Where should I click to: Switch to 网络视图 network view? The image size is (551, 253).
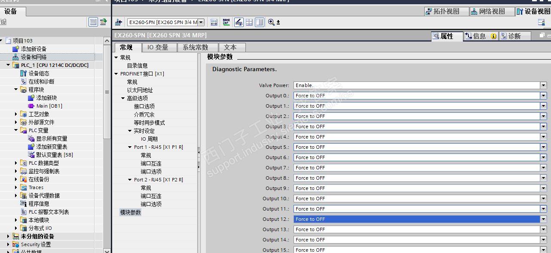point(492,12)
